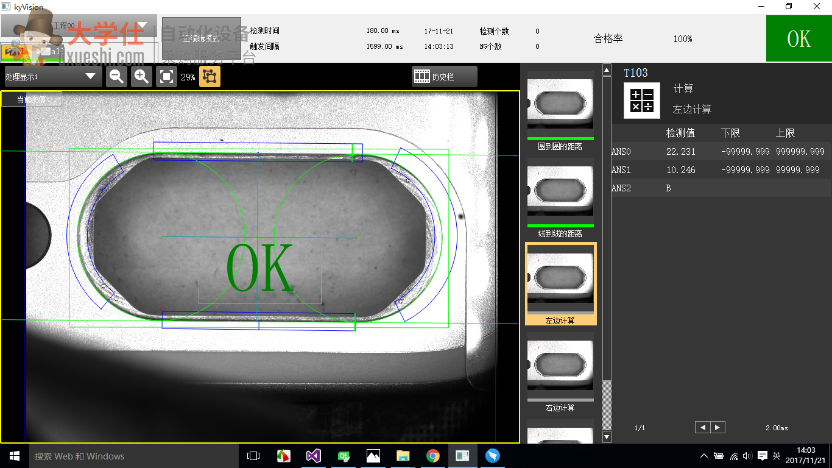
Task: Click the 100% pass rate value
Action: [x=683, y=39]
